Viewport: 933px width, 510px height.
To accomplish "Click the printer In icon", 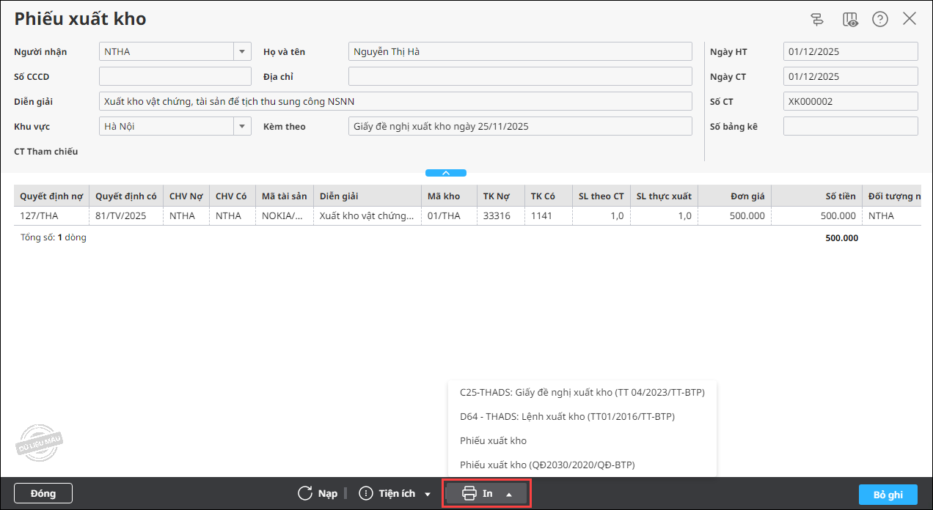I will (469, 493).
